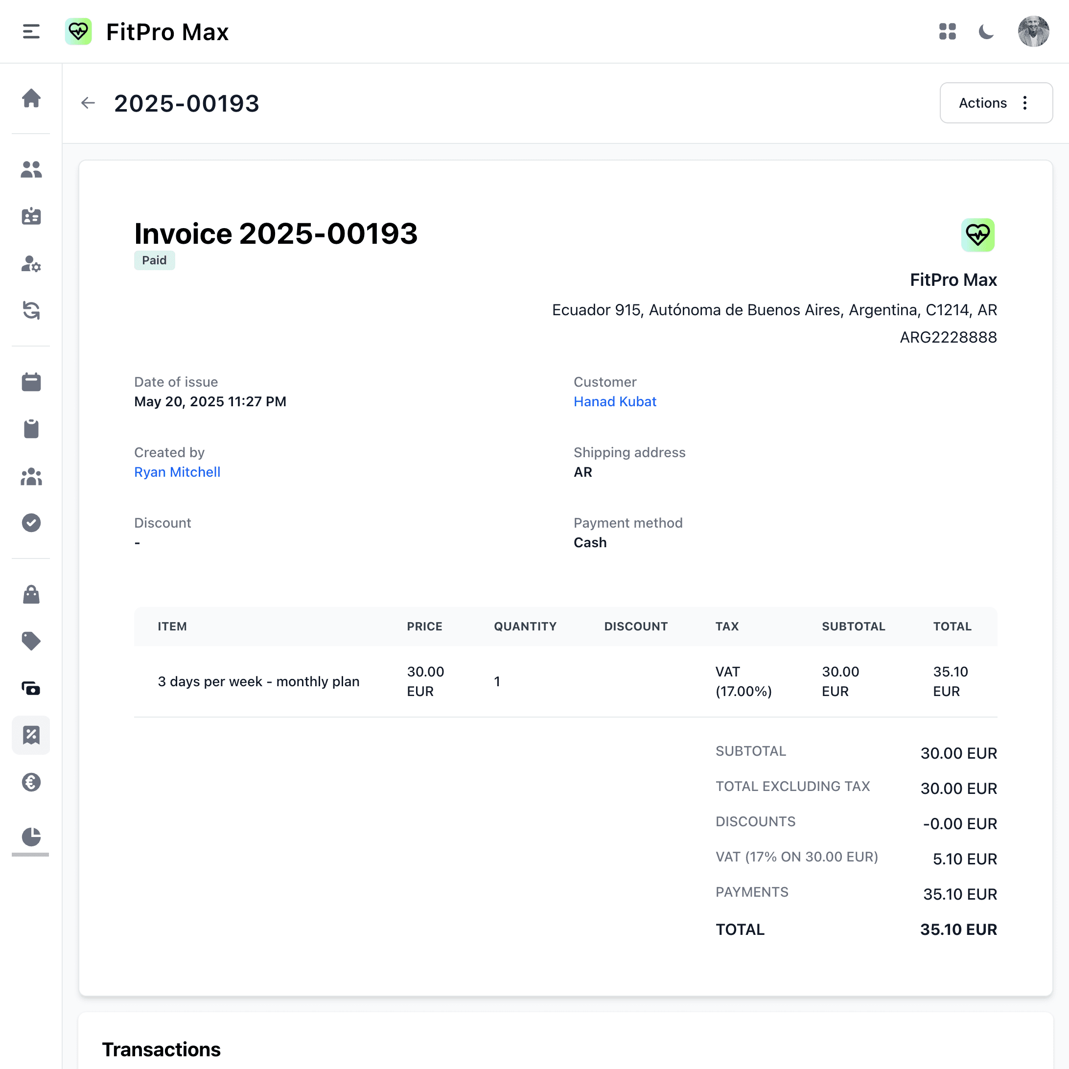This screenshot has width=1069, height=1069.
Task: Open creator Ryan Mitchell profile
Action: tap(177, 472)
